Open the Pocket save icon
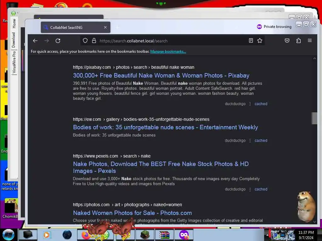Screen dimensions: 322x241 click(x=287, y=40)
